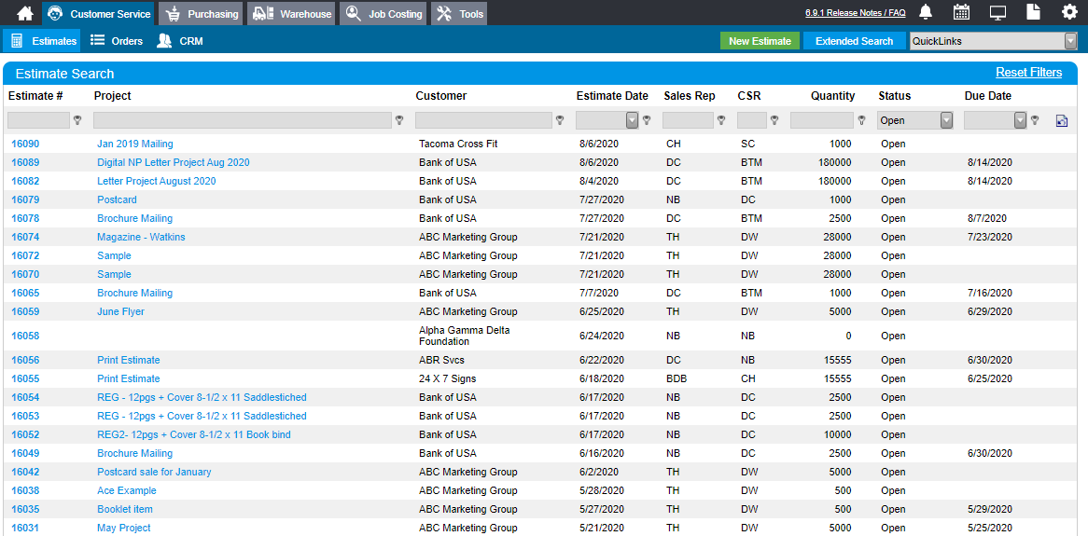Click in the Project filter field
The height and width of the screenshot is (536, 1088).
tap(243, 120)
